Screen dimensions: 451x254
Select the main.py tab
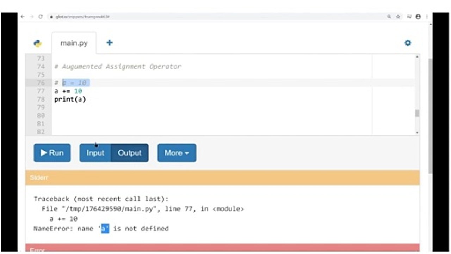pyautogui.click(x=74, y=43)
